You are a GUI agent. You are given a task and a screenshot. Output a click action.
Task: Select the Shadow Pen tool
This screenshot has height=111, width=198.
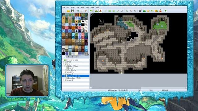coord(122,11)
